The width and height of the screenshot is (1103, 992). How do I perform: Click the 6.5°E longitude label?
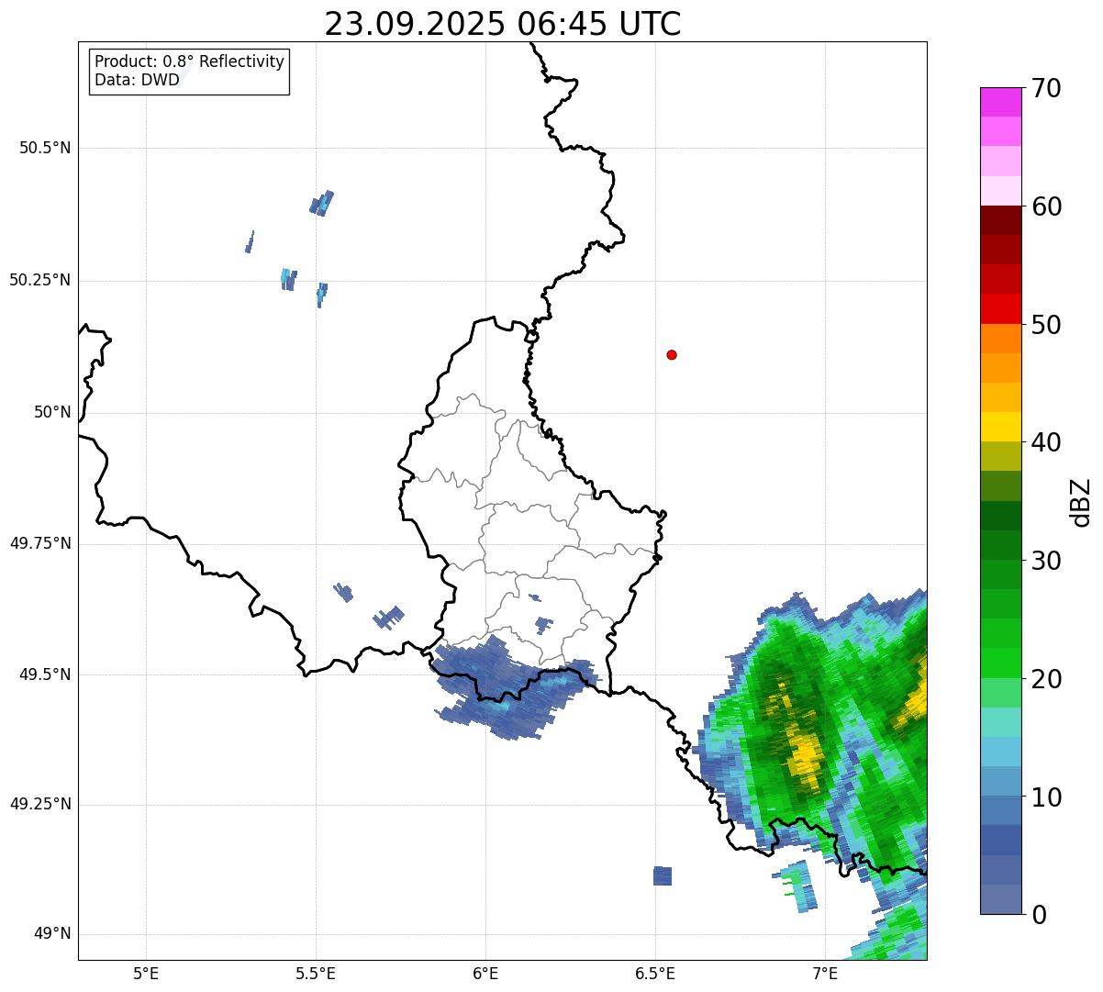click(655, 974)
